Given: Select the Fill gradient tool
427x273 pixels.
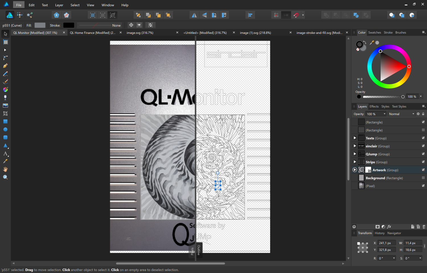Looking at the screenshot, I should (5, 90).
